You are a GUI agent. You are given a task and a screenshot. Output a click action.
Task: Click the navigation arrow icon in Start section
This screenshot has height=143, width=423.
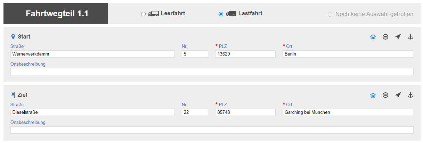coord(398,37)
